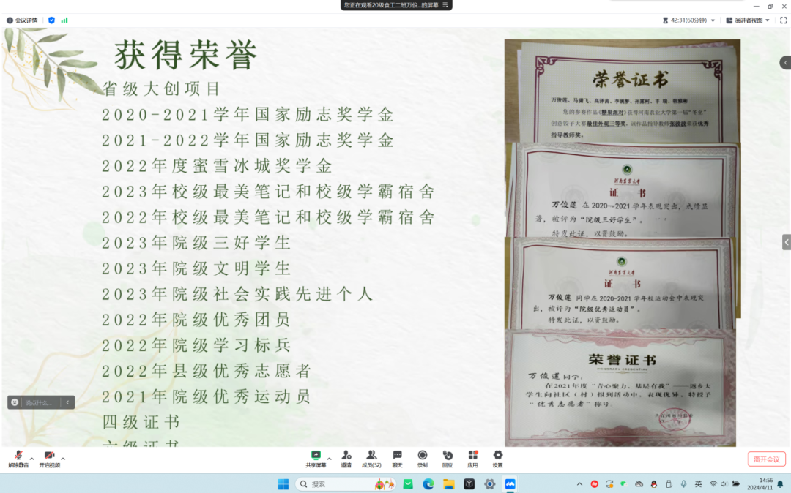Click the red 离开会议 leave button
The image size is (791, 493).
(766, 459)
